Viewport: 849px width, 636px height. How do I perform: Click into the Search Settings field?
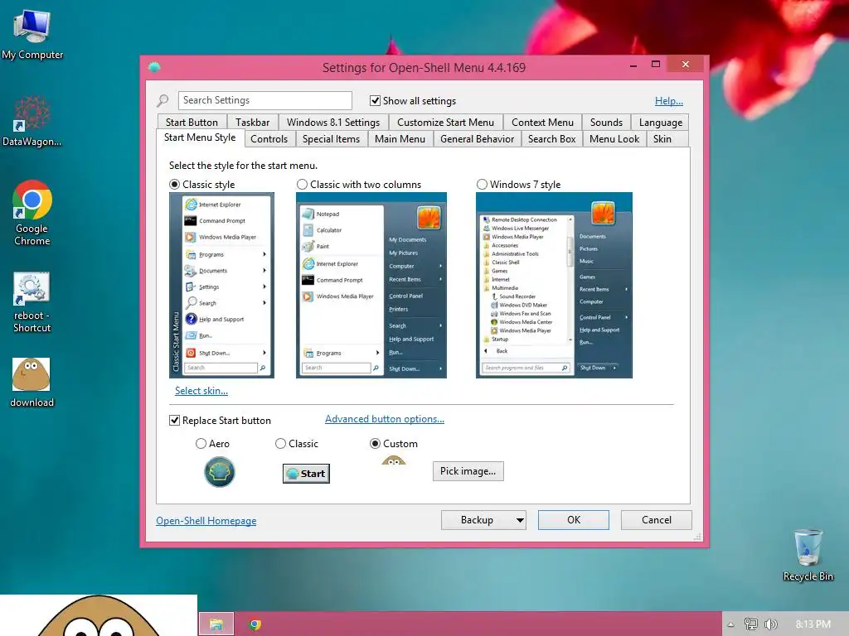pyautogui.click(x=264, y=100)
